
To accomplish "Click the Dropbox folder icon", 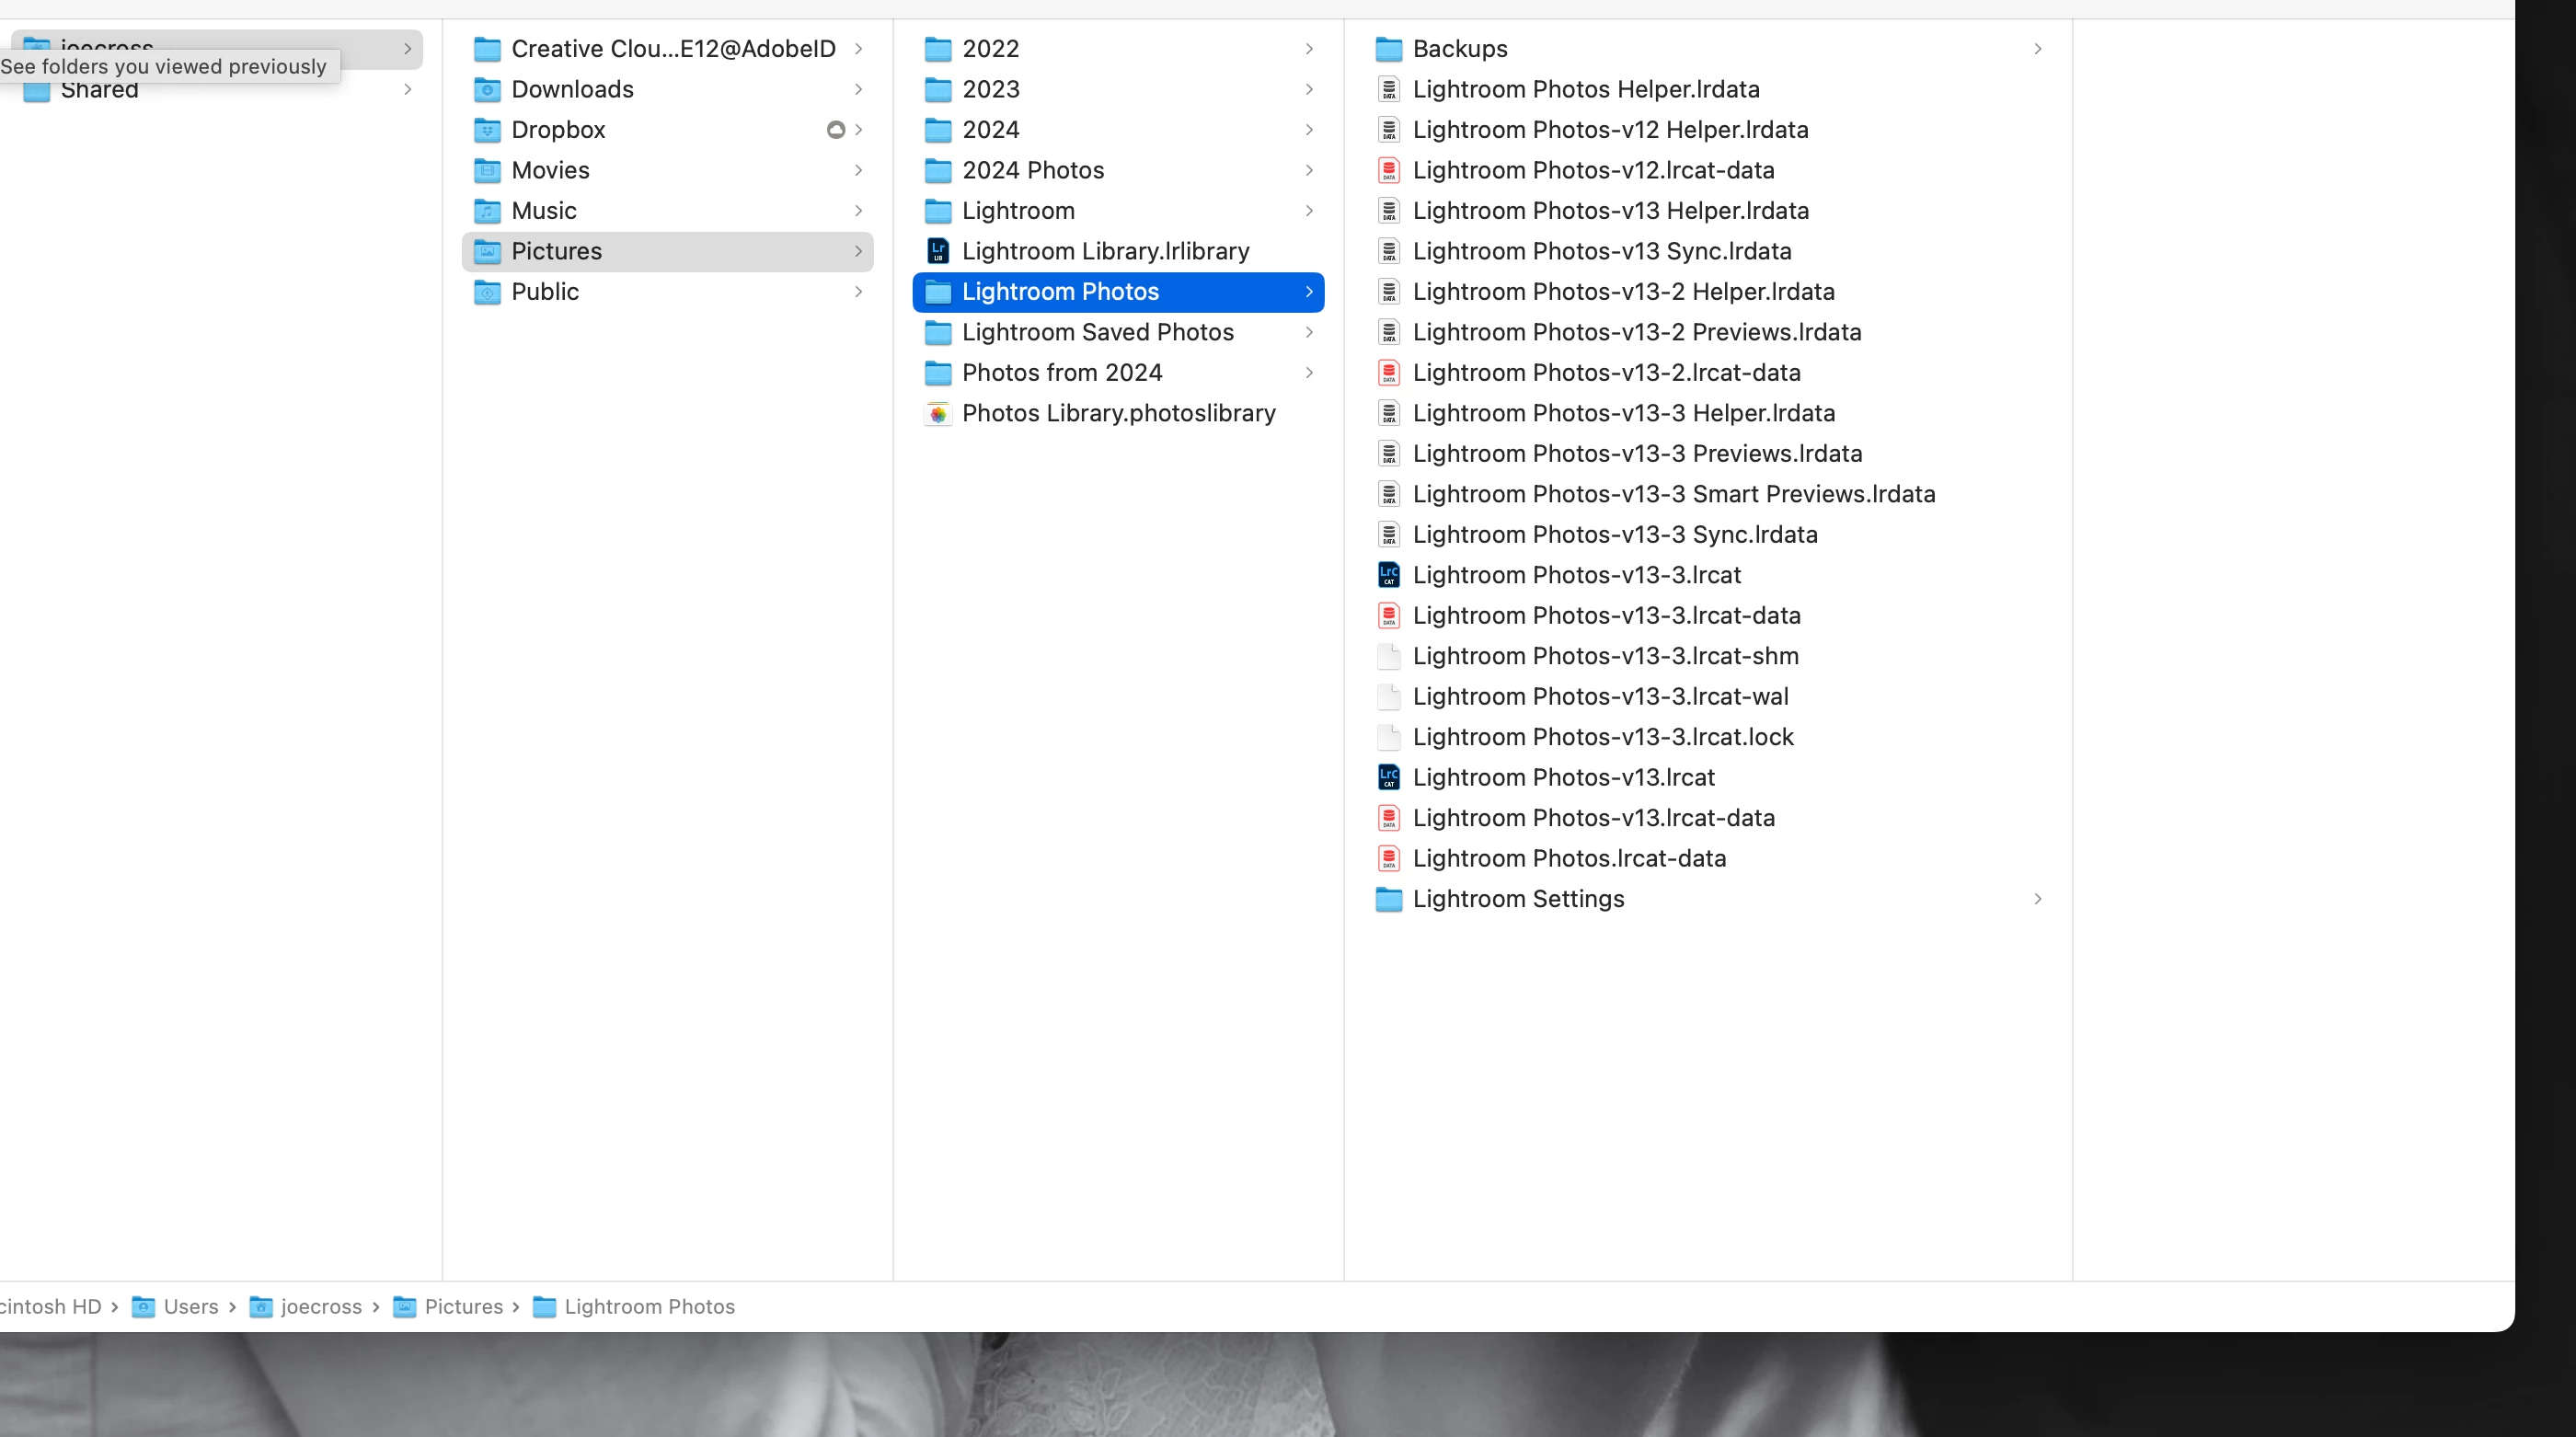I will (487, 130).
